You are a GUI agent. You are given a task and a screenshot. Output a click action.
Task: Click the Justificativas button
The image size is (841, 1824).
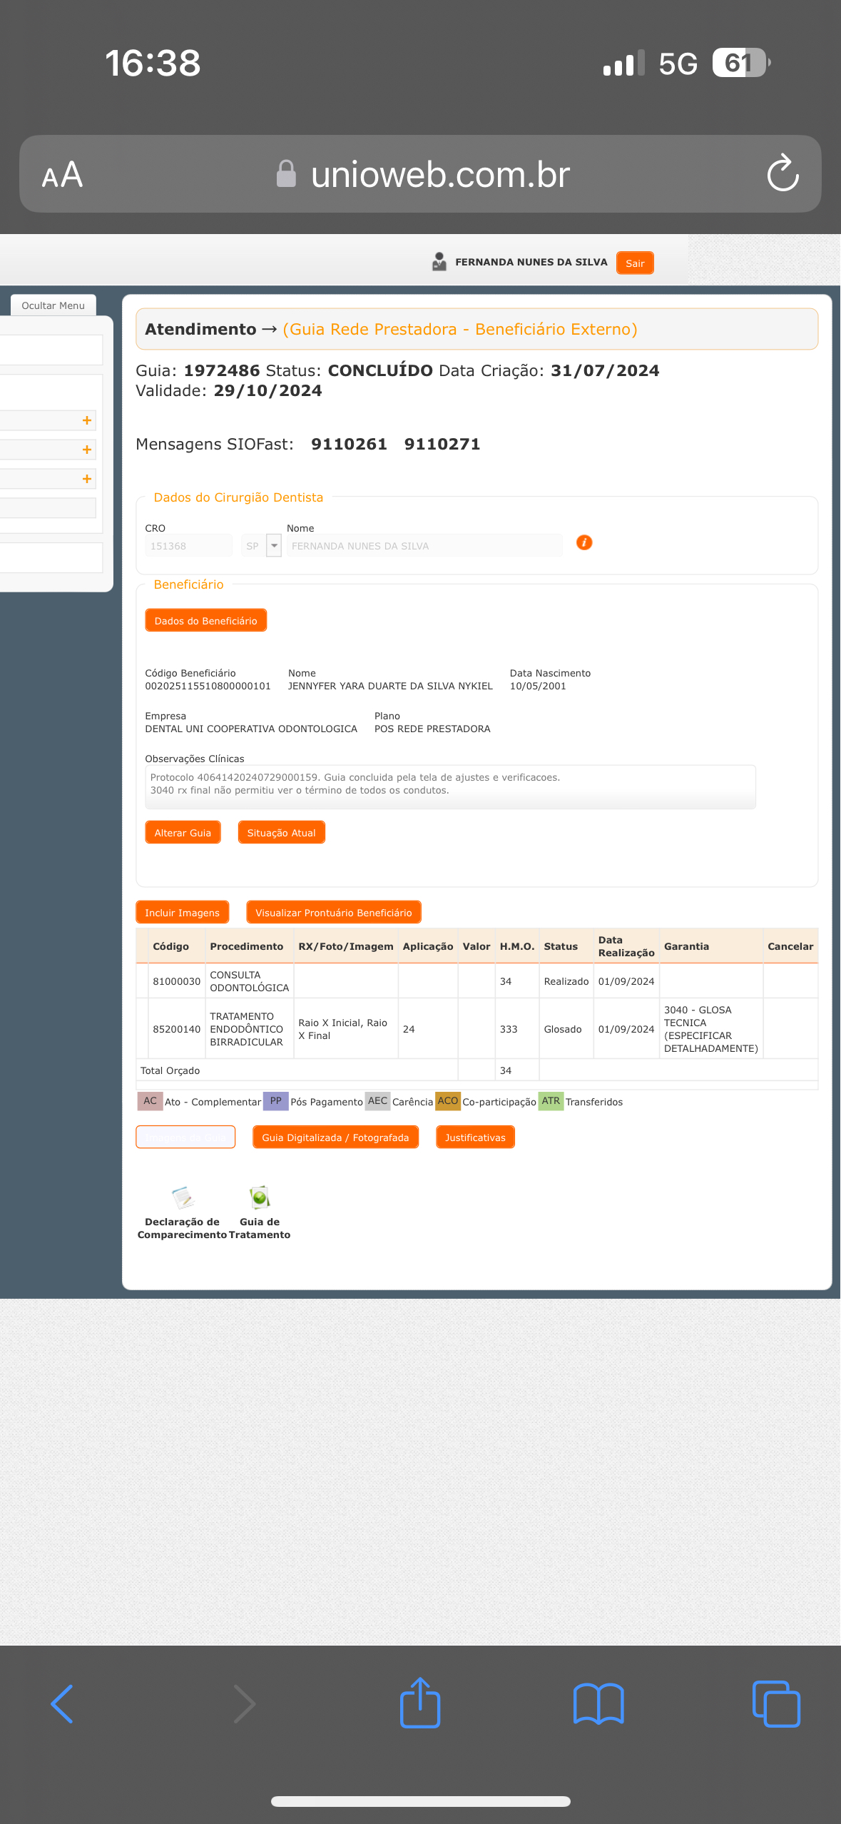475,1137
